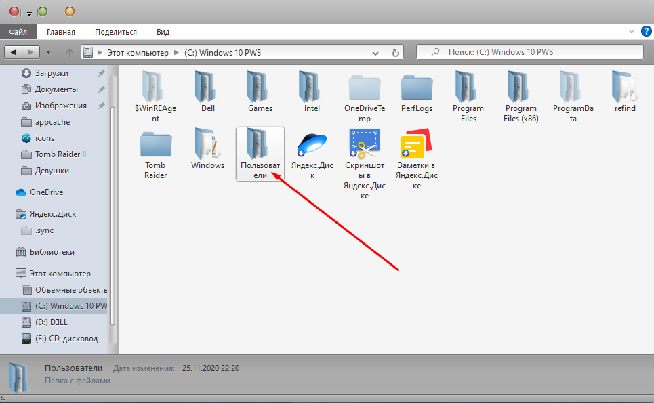Open the Windows folder icon
The image size is (654, 403).
pos(207,144)
